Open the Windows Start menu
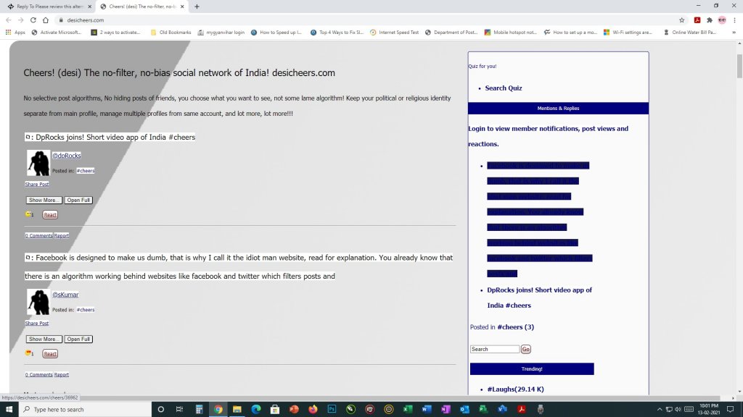Screen dimensions: 743x417 coord(9,410)
